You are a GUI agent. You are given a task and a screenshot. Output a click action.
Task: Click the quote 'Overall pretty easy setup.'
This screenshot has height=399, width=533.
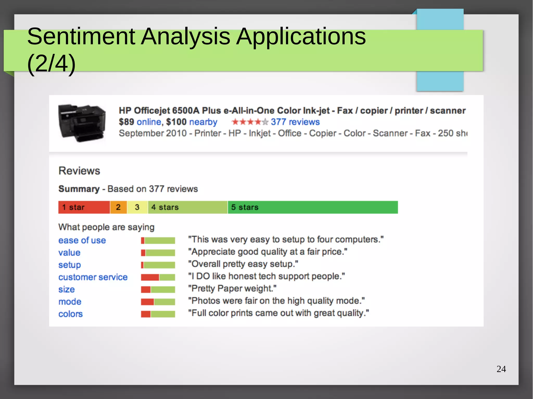(x=243, y=264)
